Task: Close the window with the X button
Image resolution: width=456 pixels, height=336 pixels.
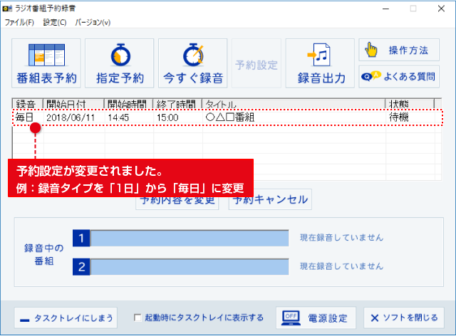Action: click(441, 9)
